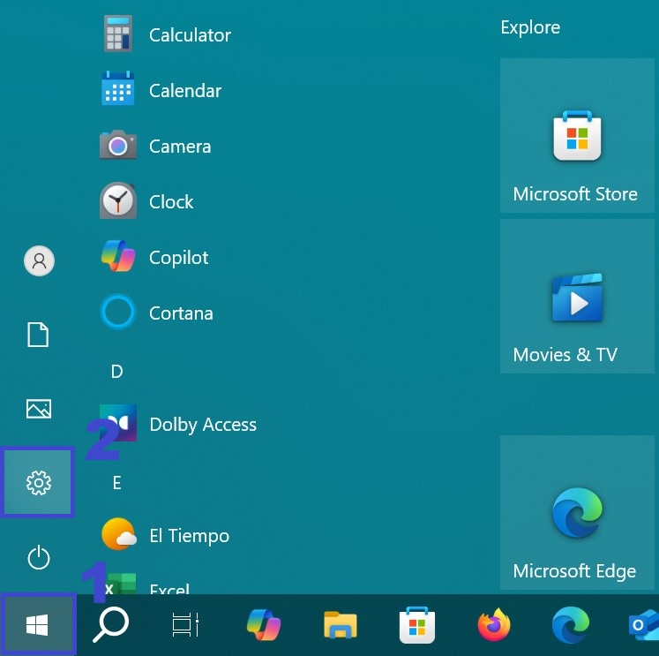
Task: Click the Cortana label text
Action: pos(181,313)
